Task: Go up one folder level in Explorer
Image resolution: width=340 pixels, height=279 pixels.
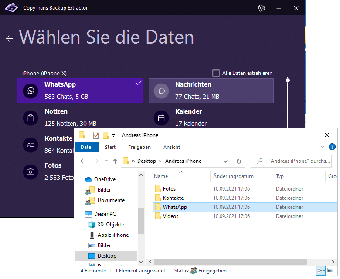Action: 115,161
